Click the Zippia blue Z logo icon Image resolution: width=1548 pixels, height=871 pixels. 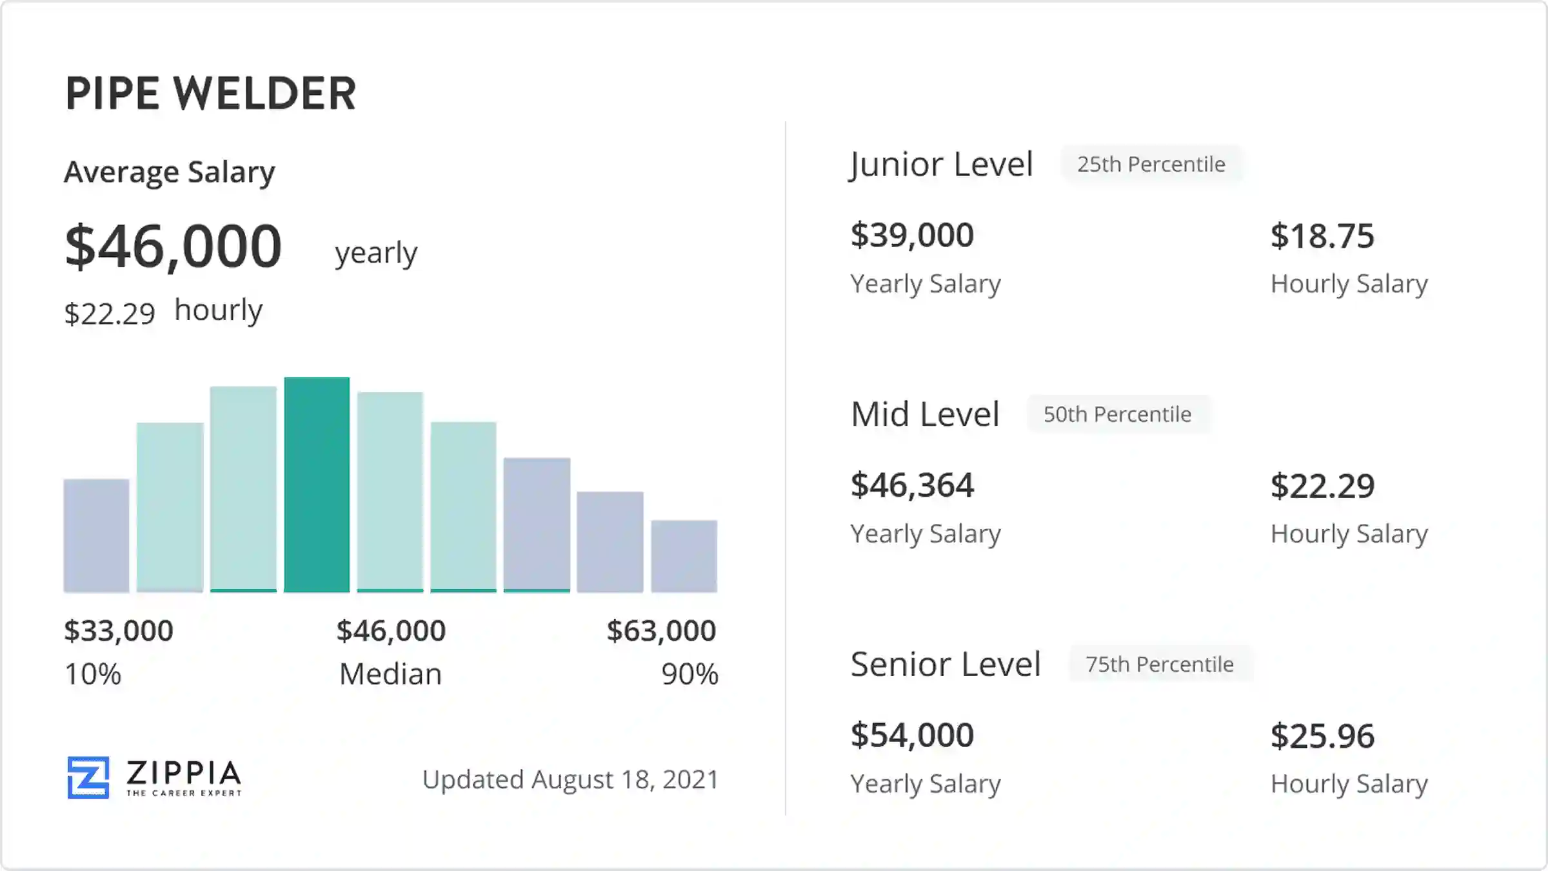[88, 777]
